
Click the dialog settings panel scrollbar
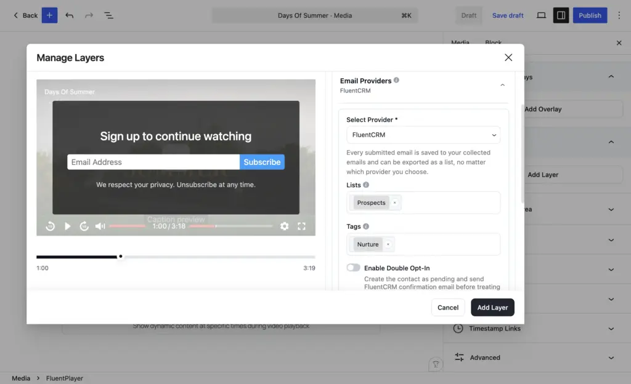pyautogui.click(x=523, y=154)
